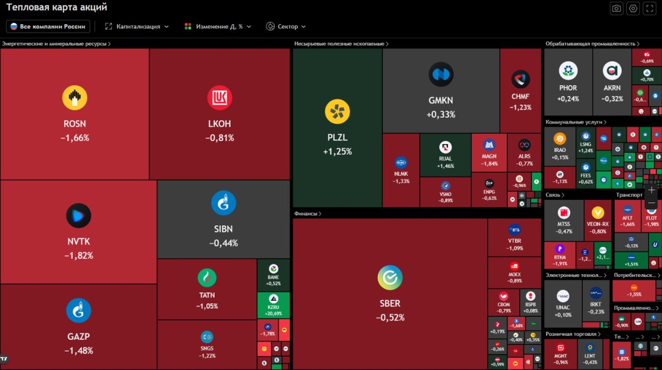Zoom out with the minus button
The width and height of the screenshot is (662, 370).
pyautogui.click(x=652, y=203)
